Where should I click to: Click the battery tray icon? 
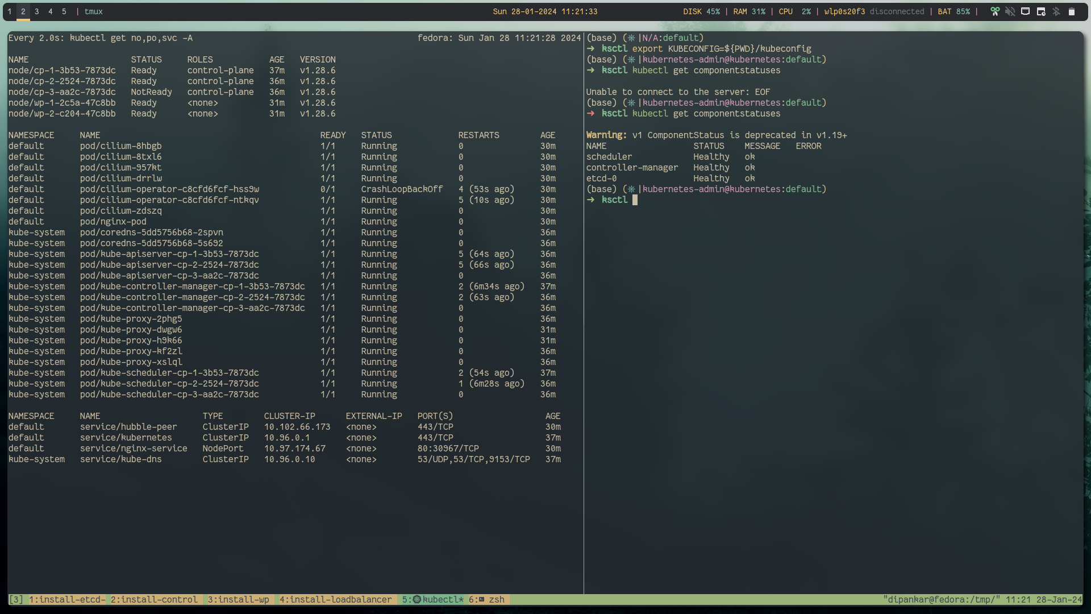[1071, 11]
